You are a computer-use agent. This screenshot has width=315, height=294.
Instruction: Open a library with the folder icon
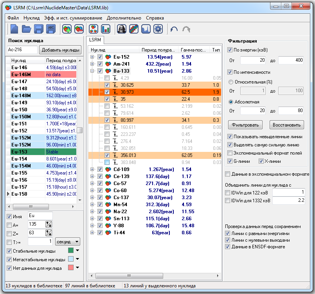pos(27,29)
